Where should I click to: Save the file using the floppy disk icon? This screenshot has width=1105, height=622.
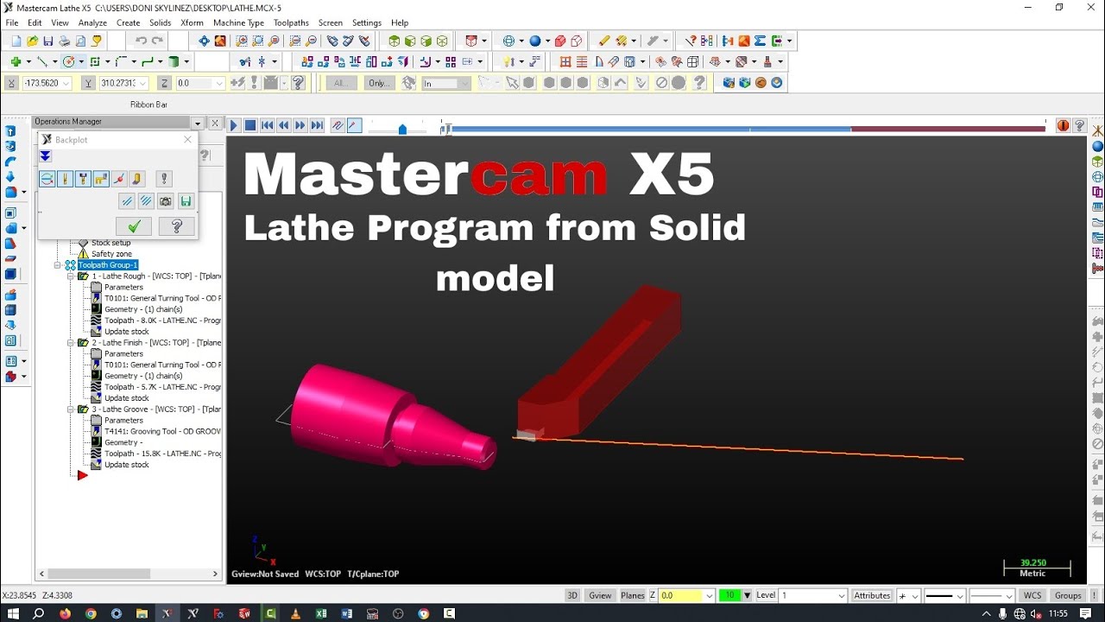click(x=48, y=41)
